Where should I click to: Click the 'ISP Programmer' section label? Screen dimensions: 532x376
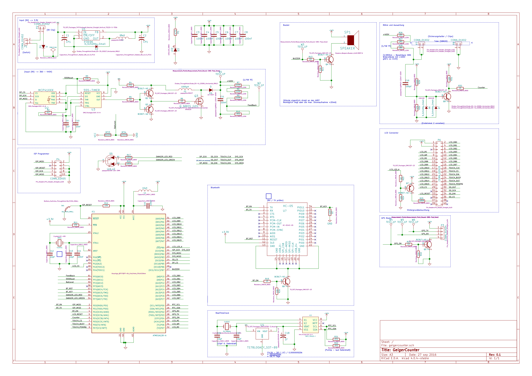(x=41, y=154)
